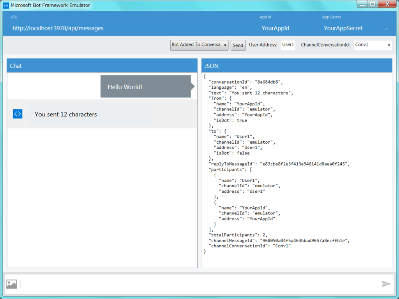This screenshot has height=299, width=399.
Task: Open the Bot Added To Conversation dropdown
Action: coord(199,45)
